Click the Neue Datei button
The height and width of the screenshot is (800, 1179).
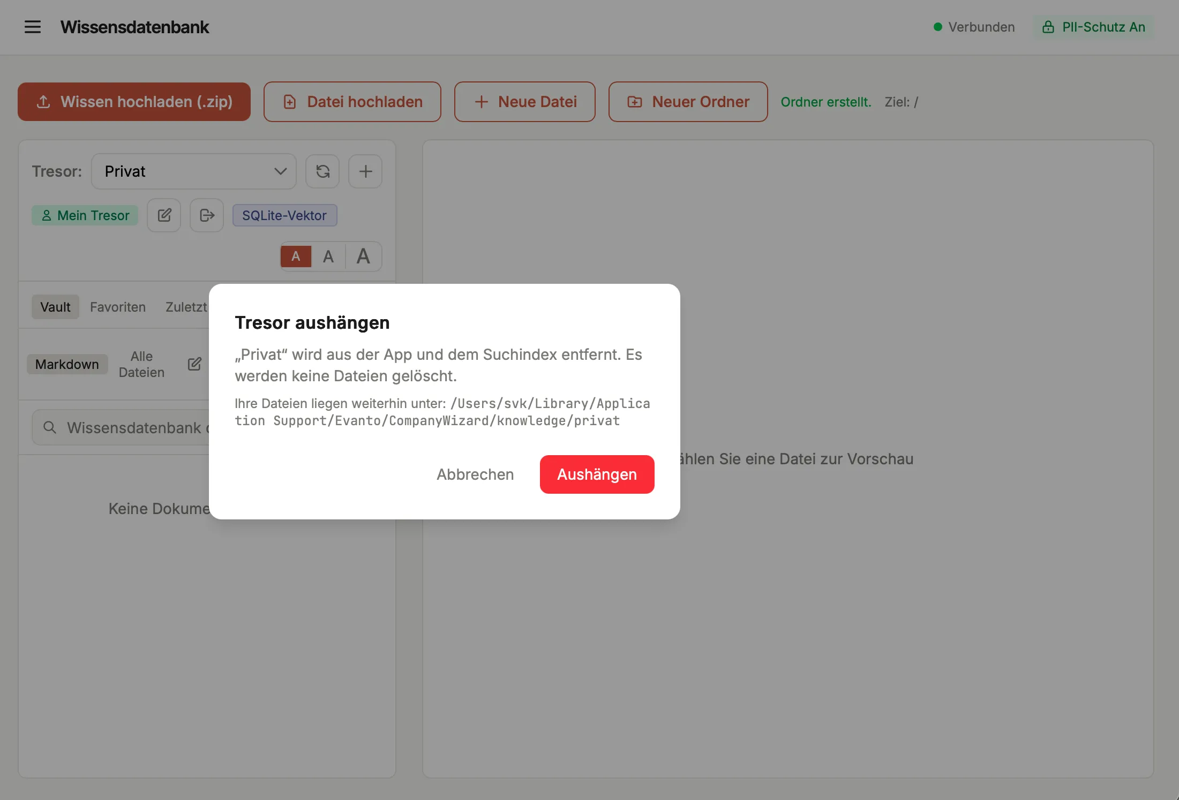pos(525,102)
